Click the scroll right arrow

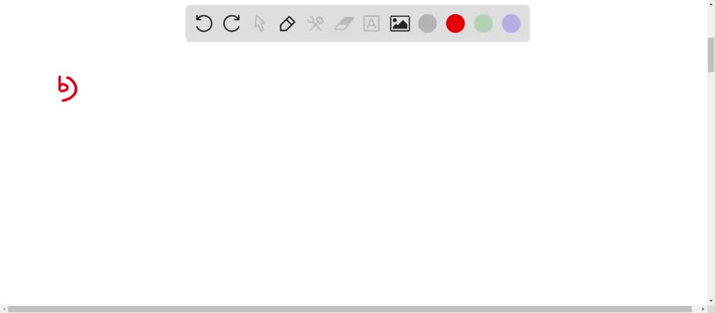point(702,310)
